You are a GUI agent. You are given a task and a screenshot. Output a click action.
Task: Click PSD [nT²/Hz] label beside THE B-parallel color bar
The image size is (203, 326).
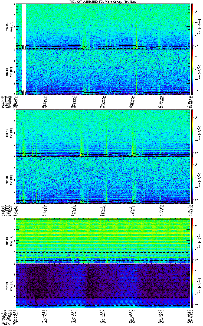(200, 286)
